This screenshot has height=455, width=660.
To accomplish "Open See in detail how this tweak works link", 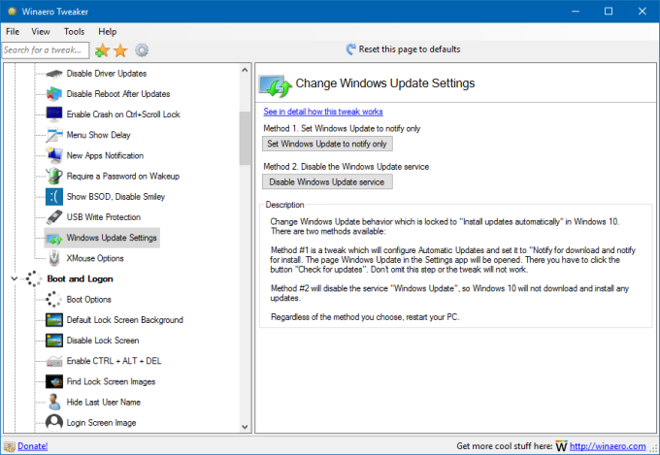I will point(323,112).
